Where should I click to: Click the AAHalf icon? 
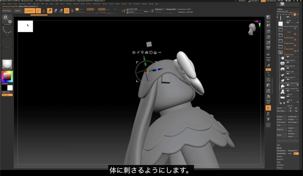(268, 42)
